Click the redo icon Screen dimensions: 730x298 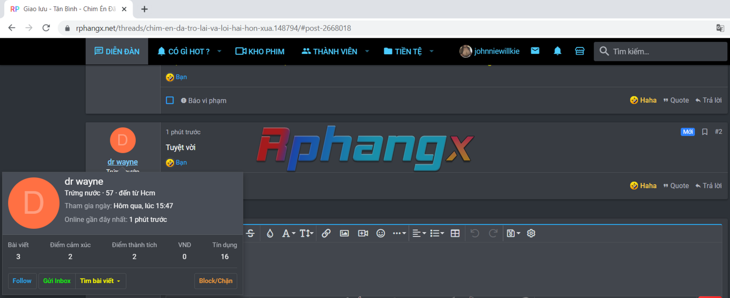pos(493,233)
